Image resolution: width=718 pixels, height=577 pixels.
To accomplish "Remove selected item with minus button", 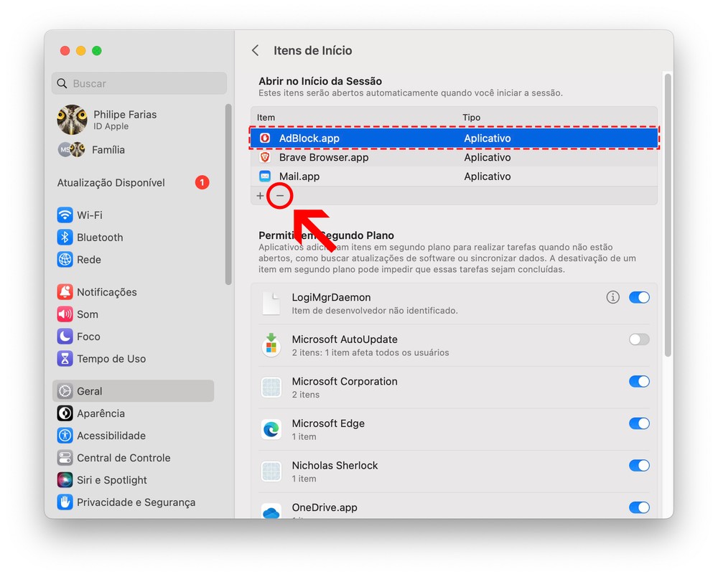I will coord(280,196).
